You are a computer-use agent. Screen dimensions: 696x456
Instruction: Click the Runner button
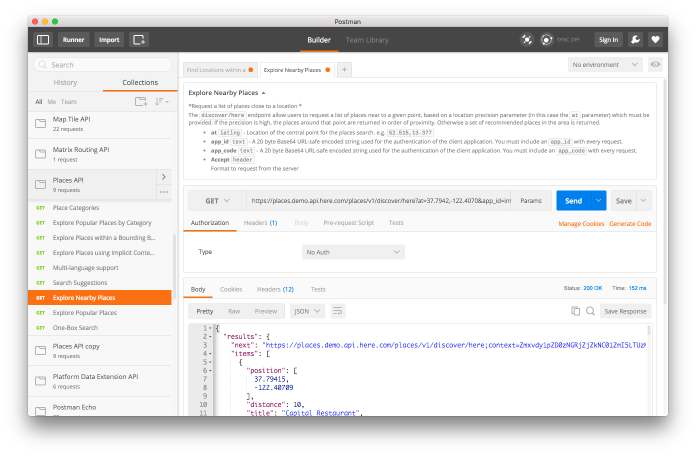point(73,39)
